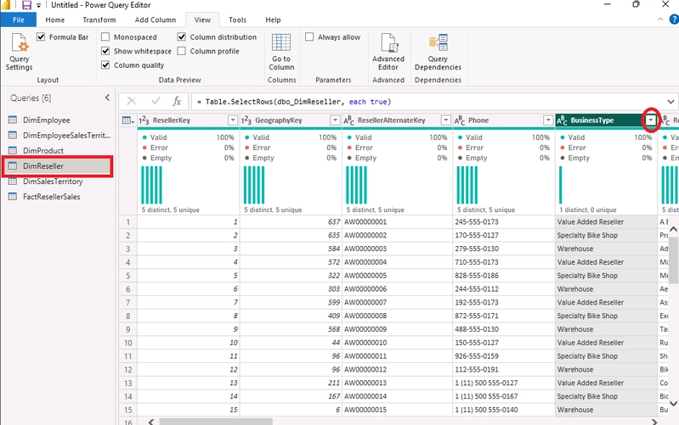Cancel formula with the X icon
679x425 pixels.
pyautogui.click(x=132, y=102)
